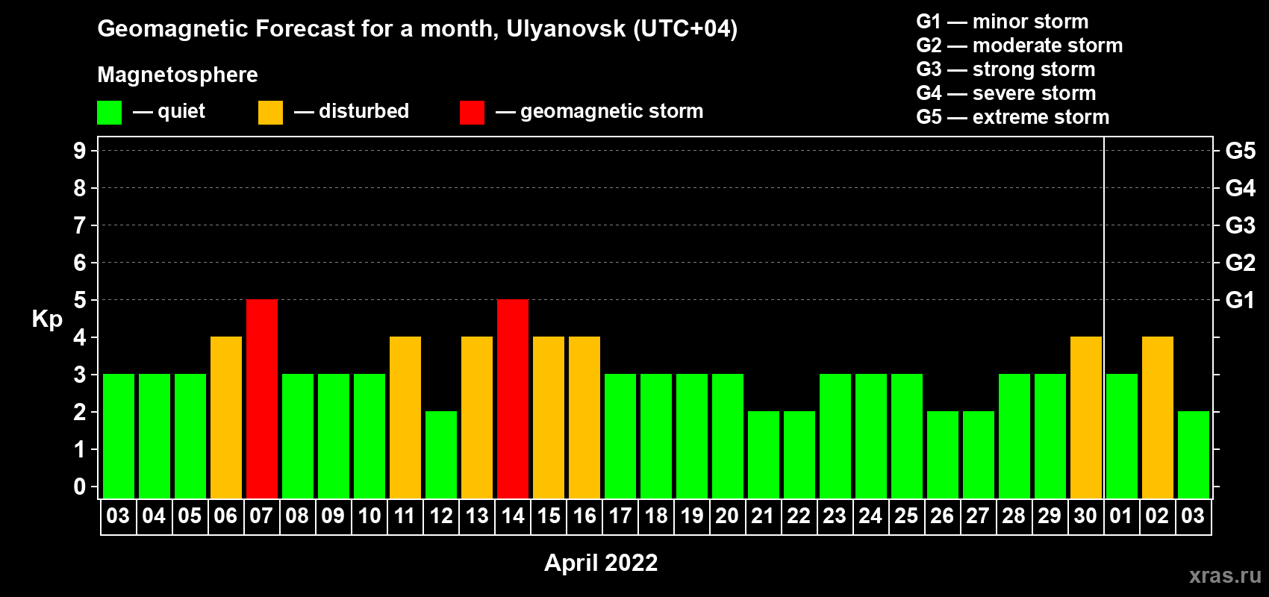
Task: Click the green quiet legend swatch
Action: pyautogui.click(x=110, y=113)
